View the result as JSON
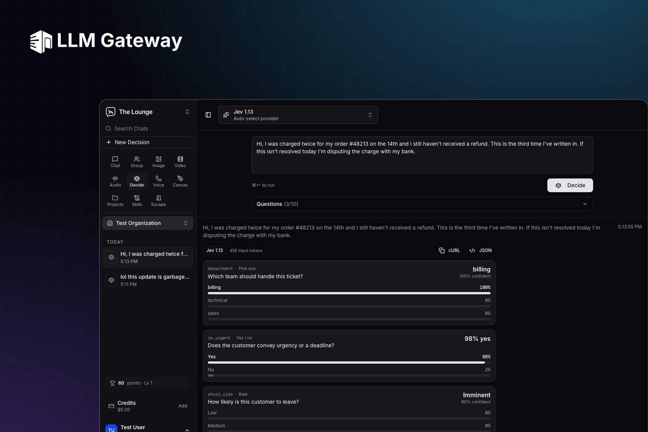This screenshot has width=648, height=432. (x=481, y=251)
